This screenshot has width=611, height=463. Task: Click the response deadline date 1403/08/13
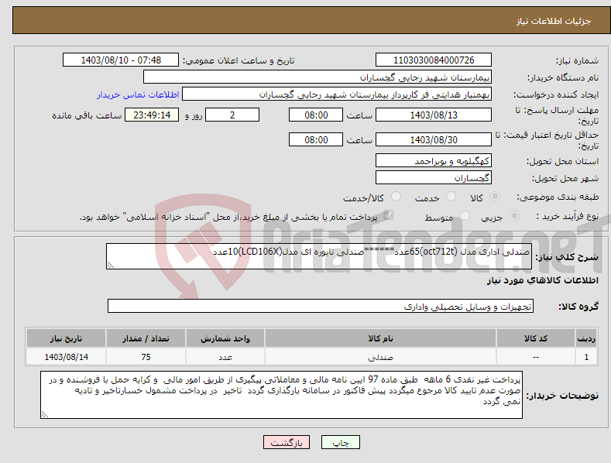tap(434, 115)
